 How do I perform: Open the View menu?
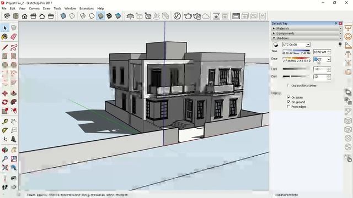(22, 8)
